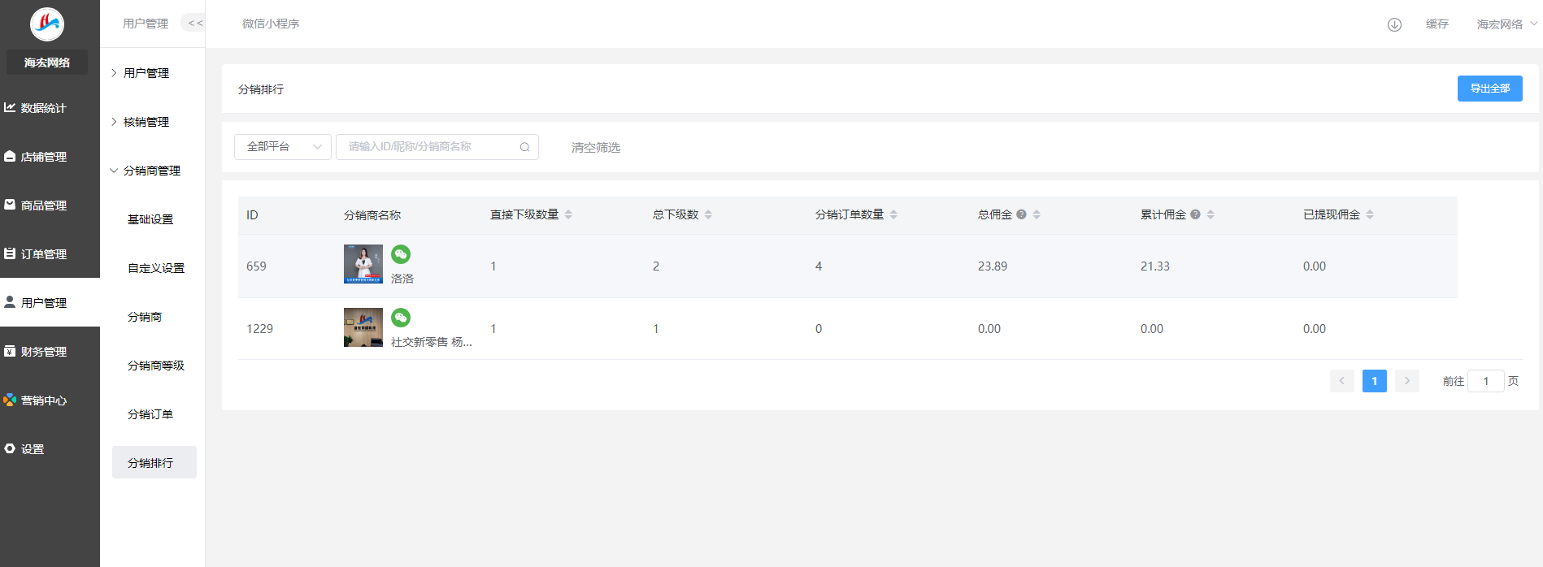
Task: Click ID cell 1229
Action: pyautogui.click(x=259, y=329)
